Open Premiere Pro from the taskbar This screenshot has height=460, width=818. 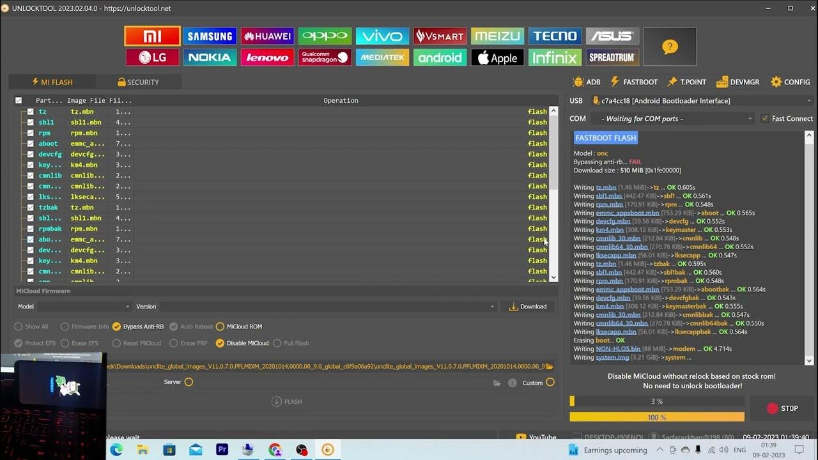pos(222,450)
